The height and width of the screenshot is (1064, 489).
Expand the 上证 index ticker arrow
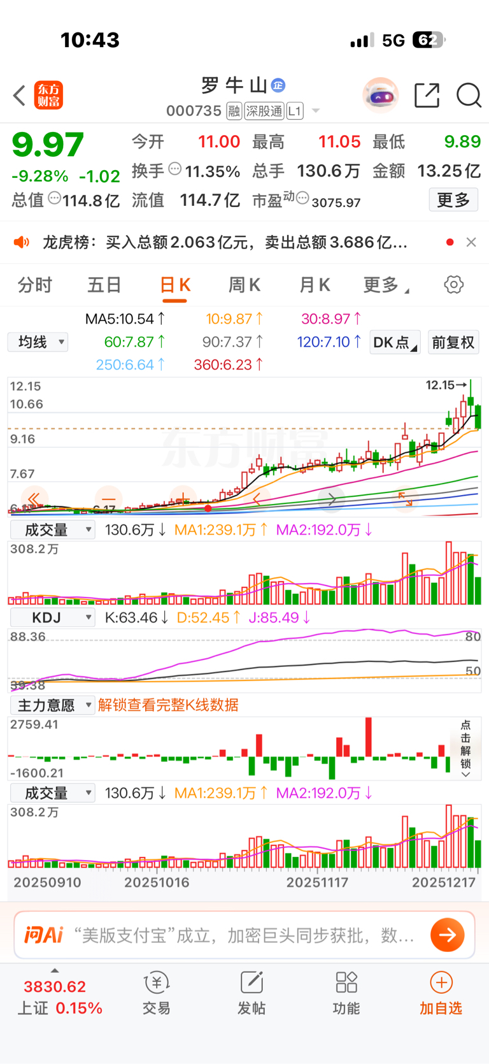(x=55, y=970)
